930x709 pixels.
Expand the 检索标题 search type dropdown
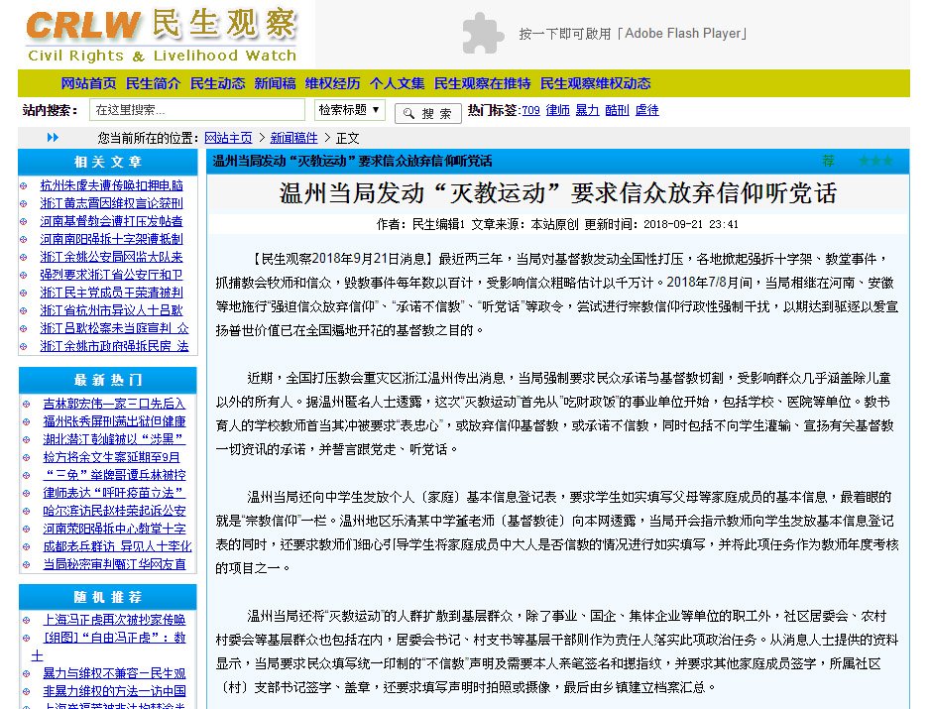pyautogui.click(x=350, y=110)
